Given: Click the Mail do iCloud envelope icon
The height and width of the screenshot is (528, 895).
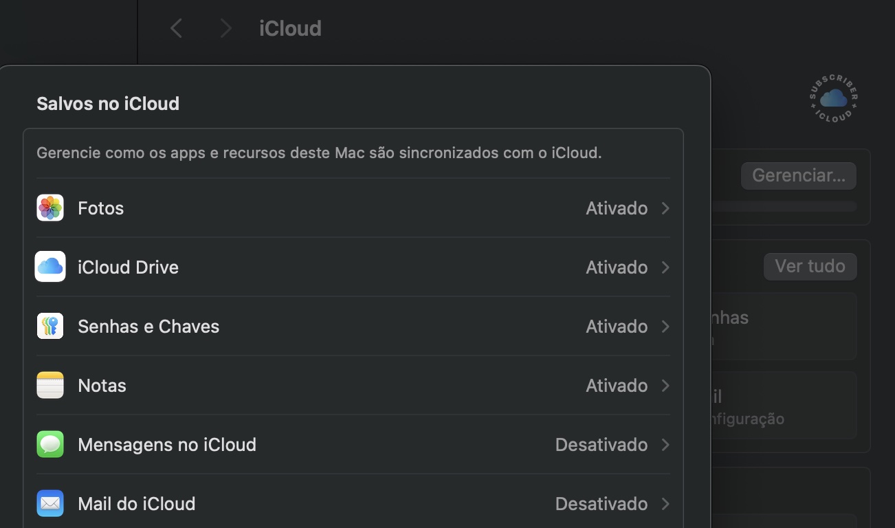Looking at the screenshot, I should click(49, 503).
